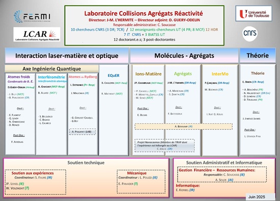Select the Ions-Matière team title

[x=148, y=74]
